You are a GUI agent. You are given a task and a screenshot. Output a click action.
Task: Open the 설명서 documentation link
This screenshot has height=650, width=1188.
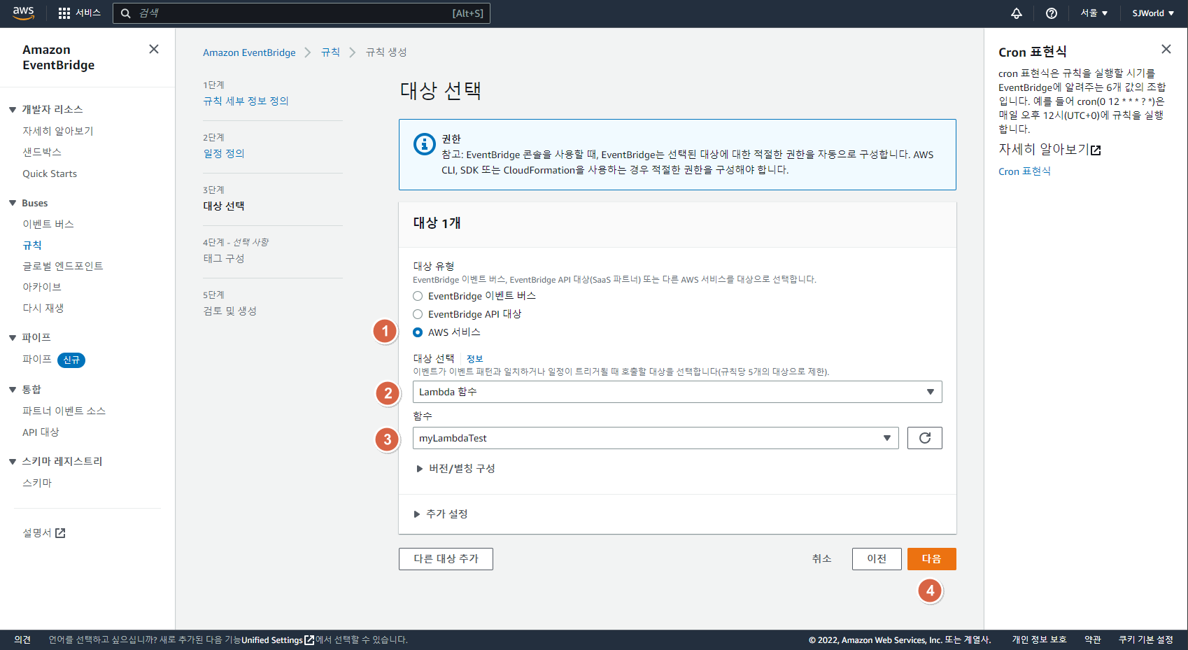click(x=43, y=533)
